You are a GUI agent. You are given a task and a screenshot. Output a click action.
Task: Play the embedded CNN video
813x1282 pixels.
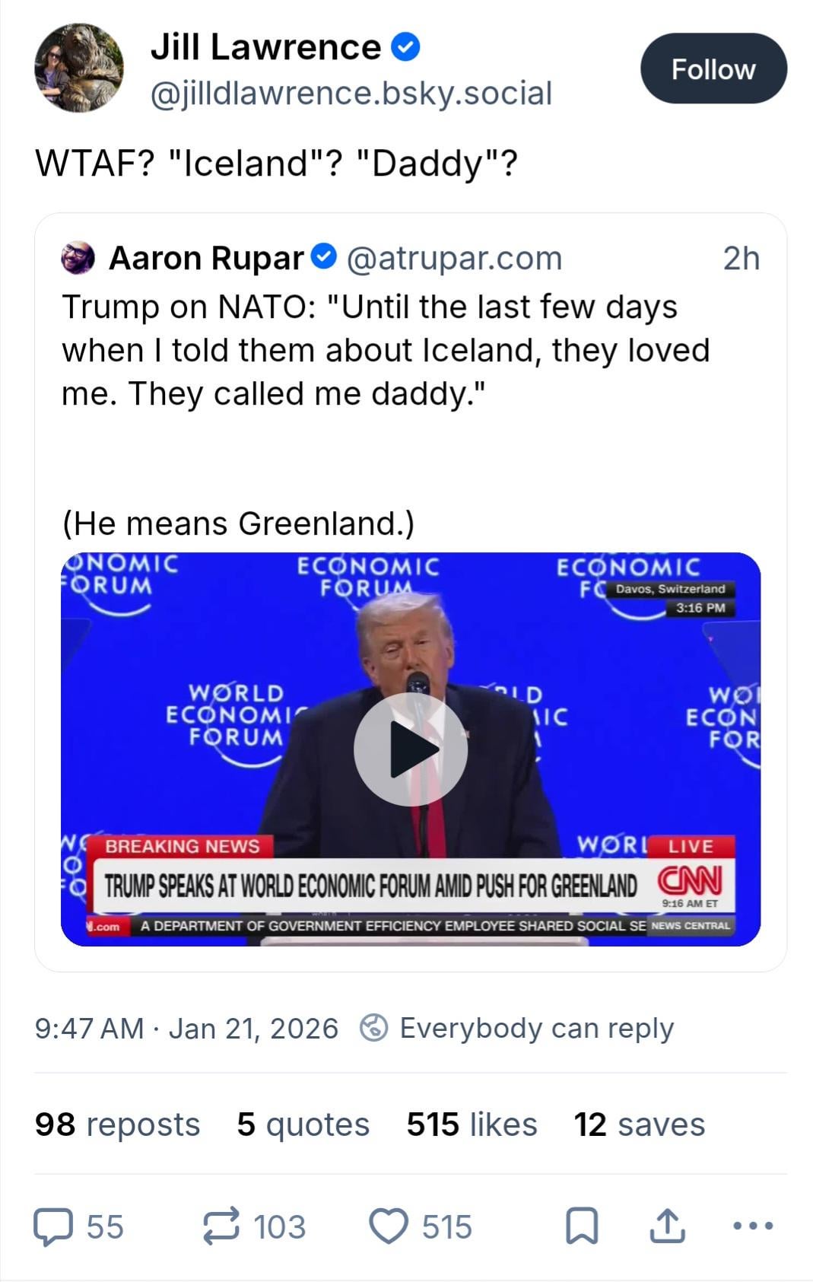(x=411, y=749)
